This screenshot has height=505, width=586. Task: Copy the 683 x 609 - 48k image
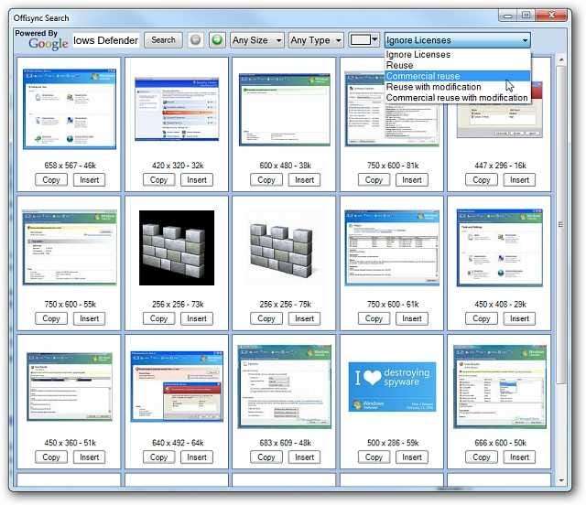(266, 457)
